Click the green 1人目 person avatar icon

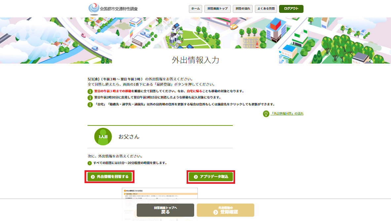point(103,136)
